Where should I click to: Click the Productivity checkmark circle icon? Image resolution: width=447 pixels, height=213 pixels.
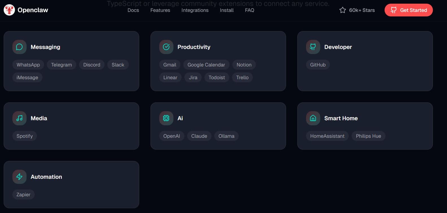(x=166, y=47)
